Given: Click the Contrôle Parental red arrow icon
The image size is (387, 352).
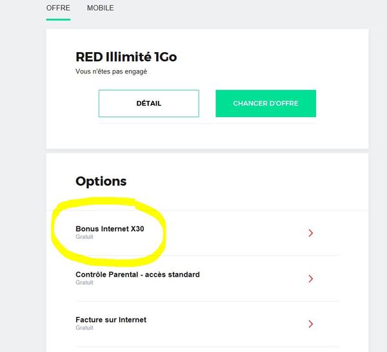Looking at the screenshot, I should (x=310, y=279).
